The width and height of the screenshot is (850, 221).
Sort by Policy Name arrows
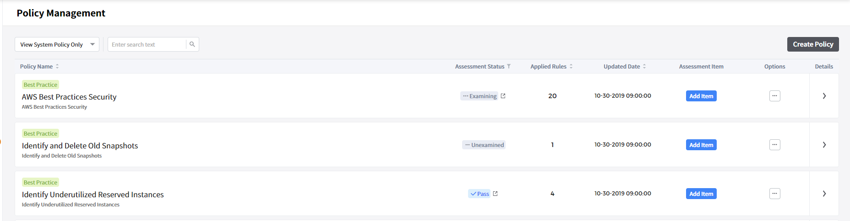point(57,67)
